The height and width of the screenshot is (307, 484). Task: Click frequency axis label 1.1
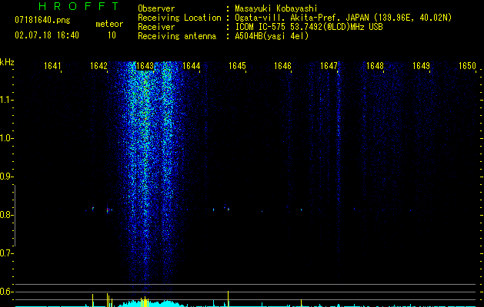[x=6, y=100]
